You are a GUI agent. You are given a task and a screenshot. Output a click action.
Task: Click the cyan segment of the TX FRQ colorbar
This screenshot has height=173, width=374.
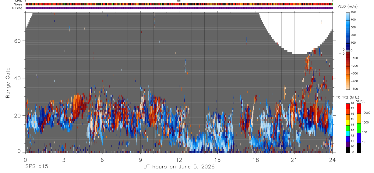coord(348,133)
